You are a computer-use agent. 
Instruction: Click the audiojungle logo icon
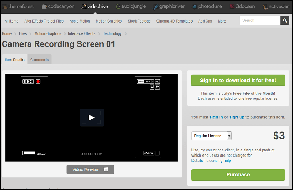(x=118, y=7)
